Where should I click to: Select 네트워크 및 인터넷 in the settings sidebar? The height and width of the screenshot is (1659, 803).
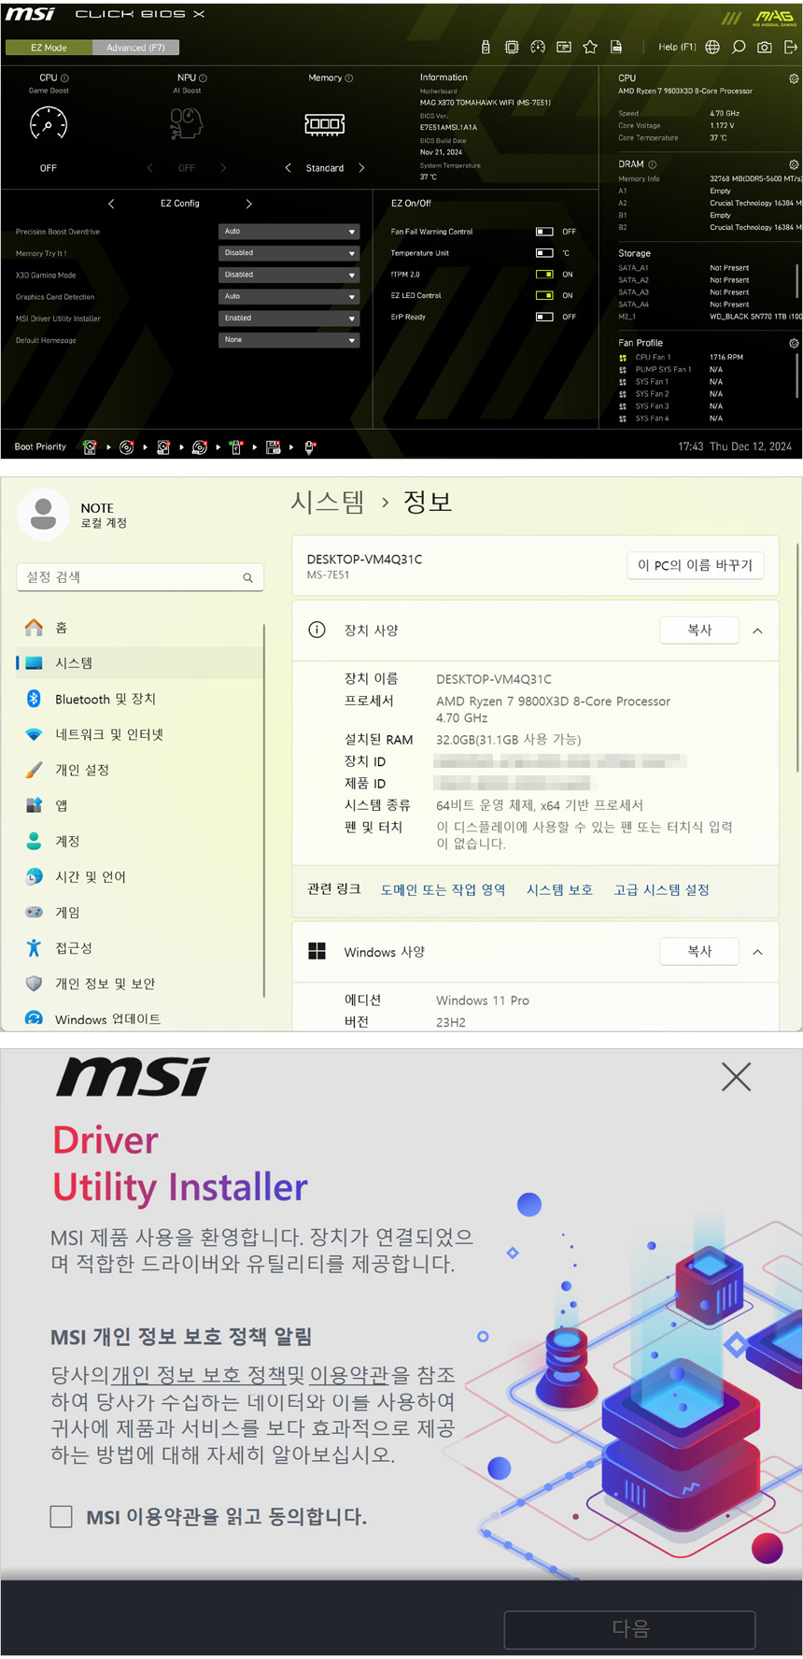pos(108,734)
